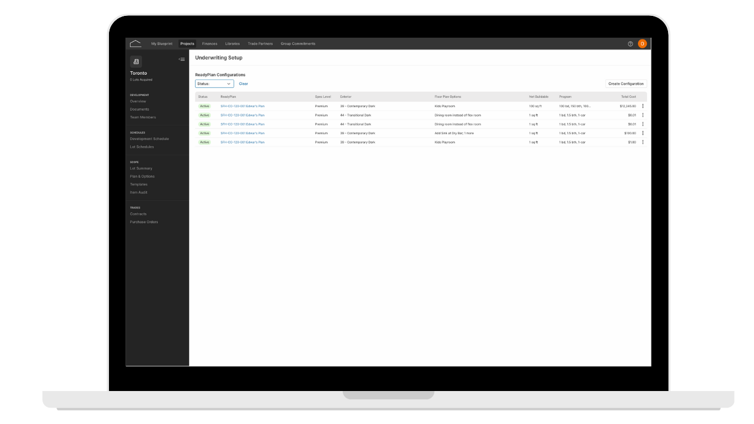Open the kebab menu for the $100.00 row
Image resolution: width=754 pixels, height=424 pixels.
pyautogui.click(x=643, y=133)
